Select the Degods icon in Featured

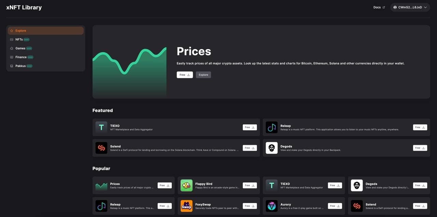(272, 148)
